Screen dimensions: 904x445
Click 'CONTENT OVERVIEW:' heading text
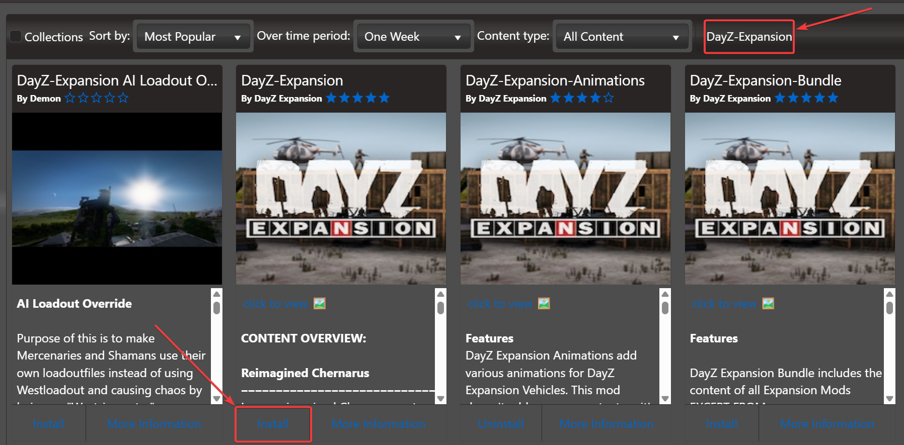(x=304, y=338)
